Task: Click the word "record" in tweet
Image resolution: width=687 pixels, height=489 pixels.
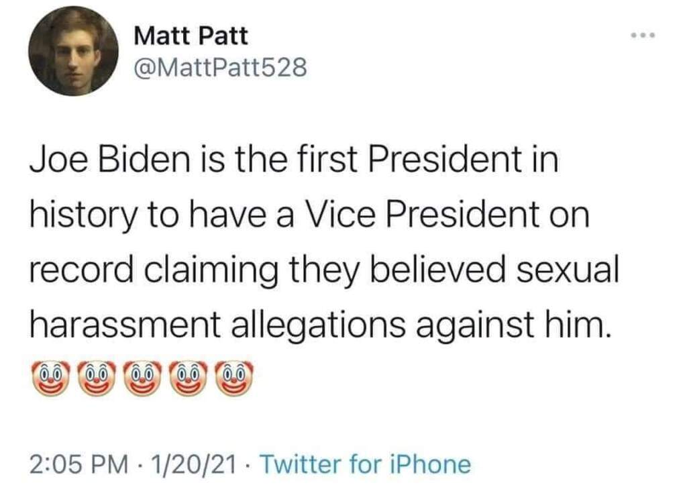Action: click(74, 270)
